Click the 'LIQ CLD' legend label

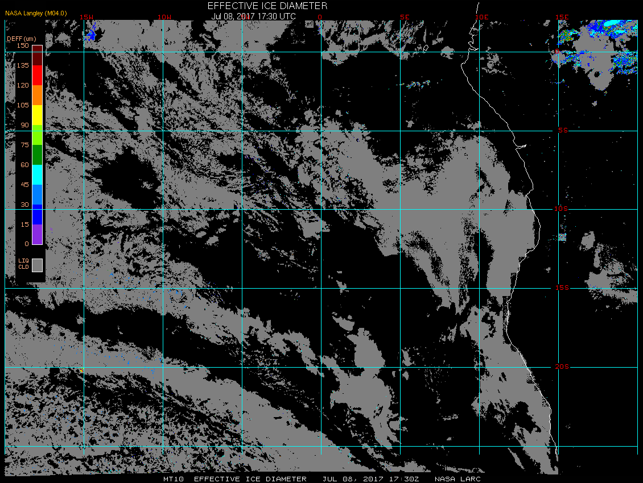pyautogui.click(x=23, y=264)
